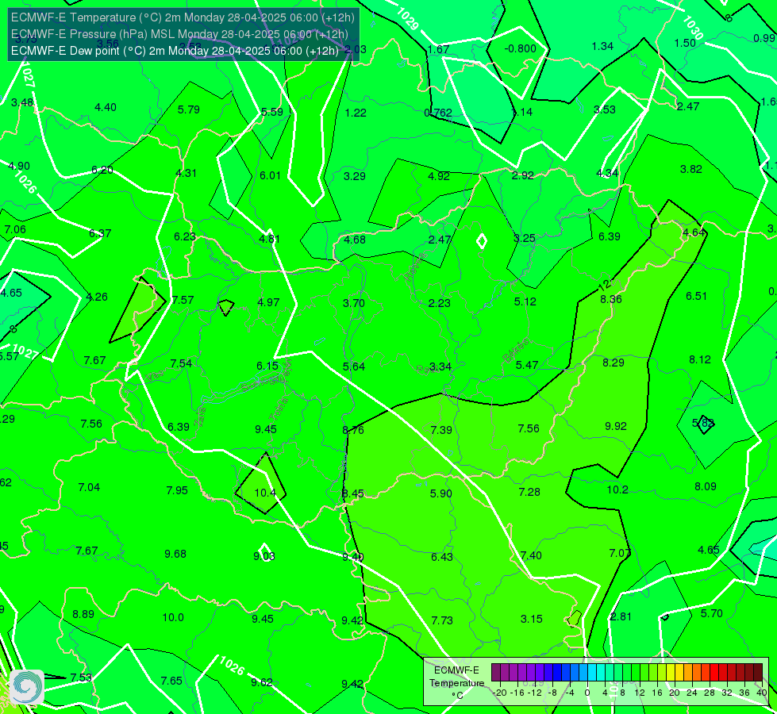Click the dew point value 5.79
Viewport: 777px width, 714px height.
189,109
